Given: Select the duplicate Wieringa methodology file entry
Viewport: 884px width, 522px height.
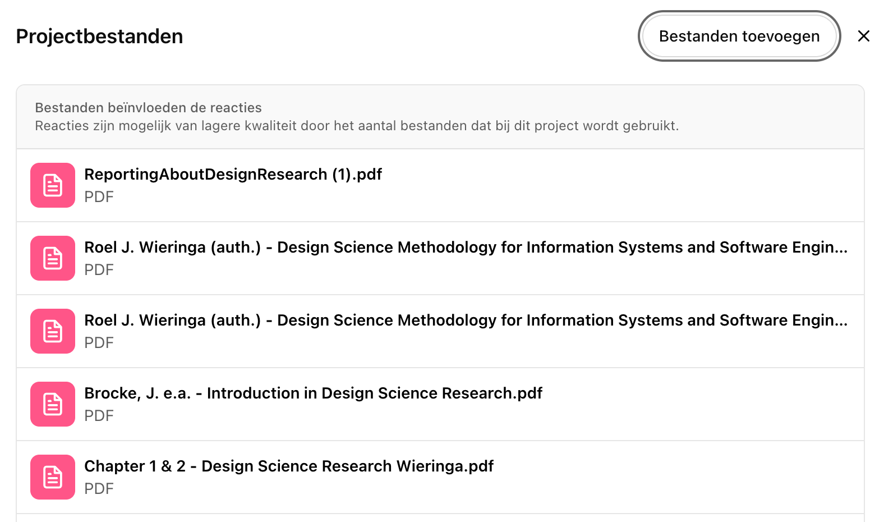Looking at the screenshot, I should coord(393,320).
